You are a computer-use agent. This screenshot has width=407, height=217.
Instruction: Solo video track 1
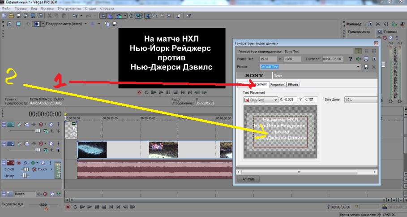click(x=58, y=125)
